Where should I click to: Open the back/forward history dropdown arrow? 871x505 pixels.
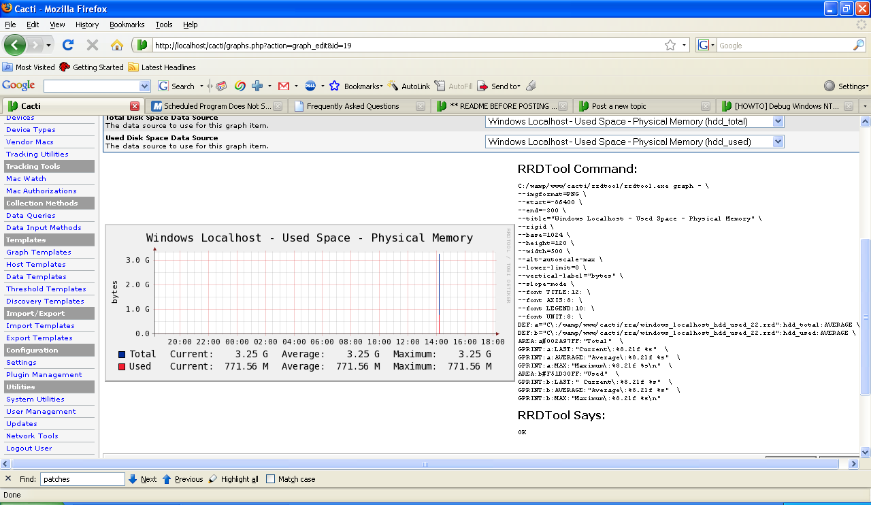49,45
